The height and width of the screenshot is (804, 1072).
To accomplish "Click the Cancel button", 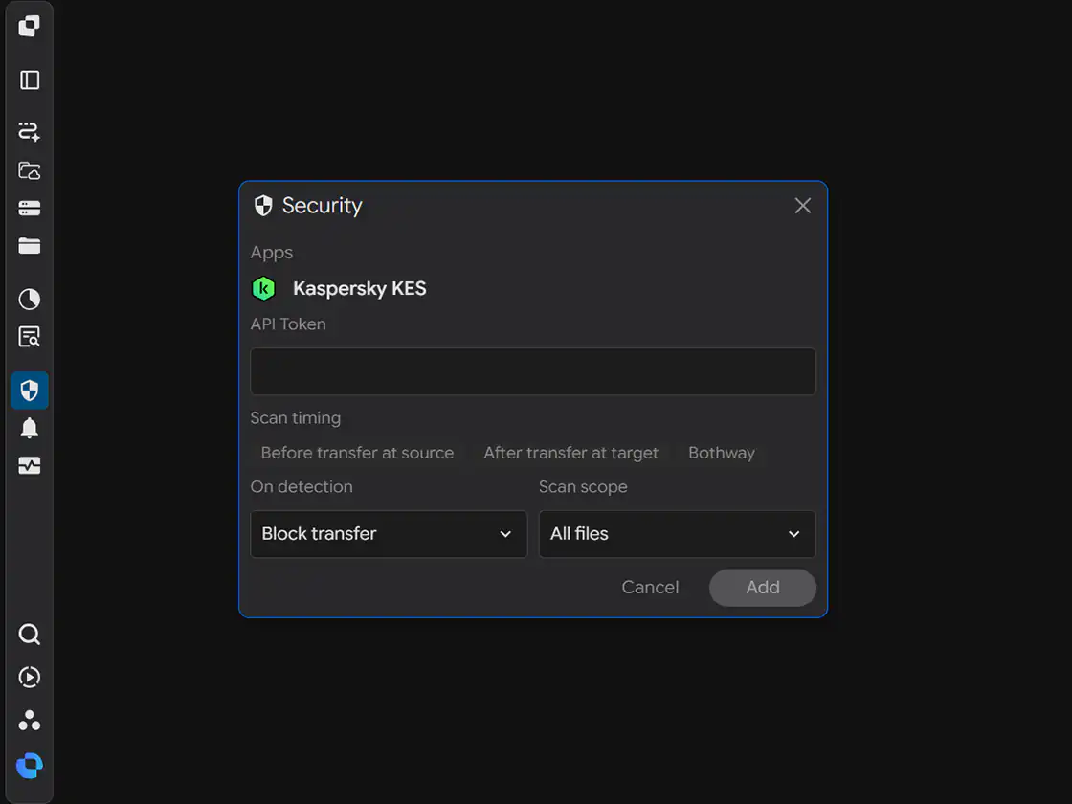I will [650, 588].
